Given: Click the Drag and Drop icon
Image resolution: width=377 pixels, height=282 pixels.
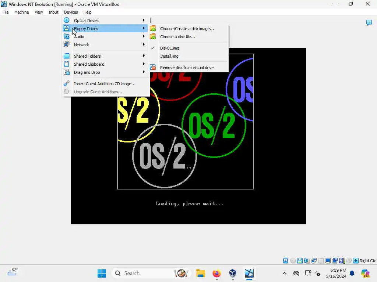Looking at the screenshot, I should [67, 72].
